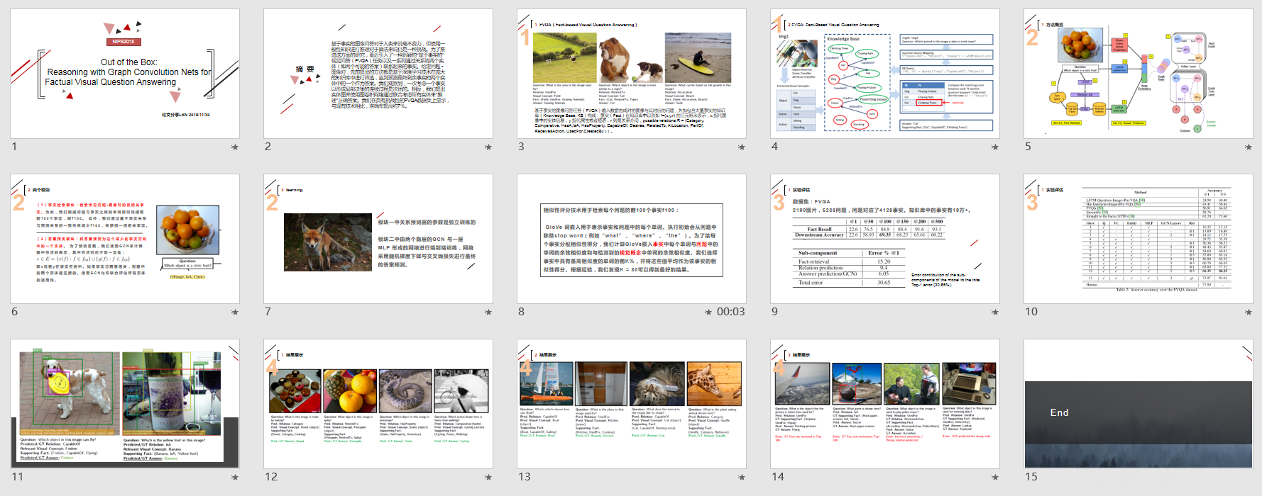Select slide 9 with Fact Recall tables

(x=885, y=239)
